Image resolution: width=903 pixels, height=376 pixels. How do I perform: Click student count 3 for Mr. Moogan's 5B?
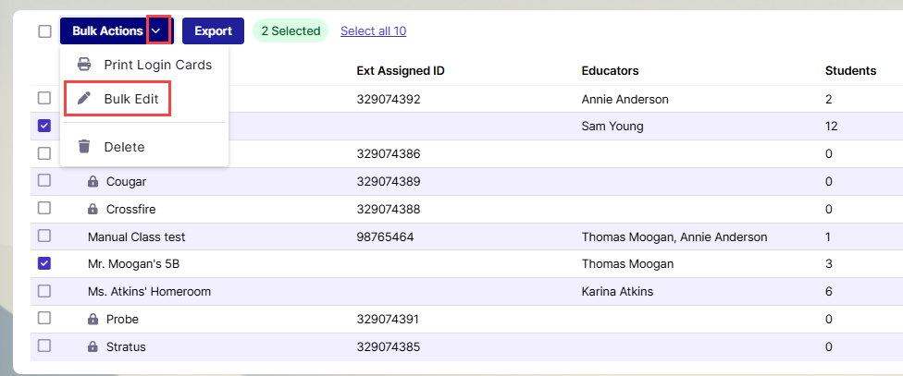point(829,264)
